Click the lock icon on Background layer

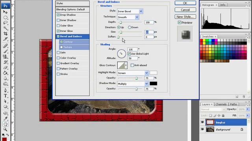[x=242, y=129]
